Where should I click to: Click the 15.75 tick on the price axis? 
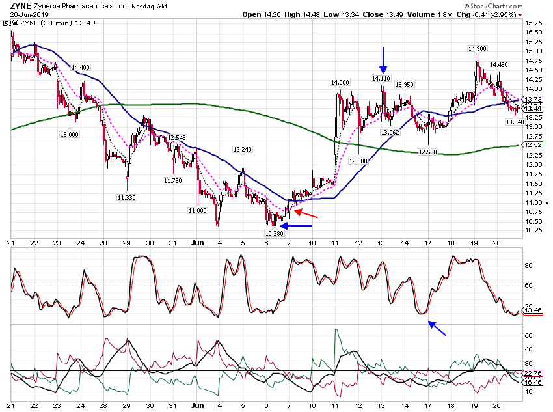point(534,23)
